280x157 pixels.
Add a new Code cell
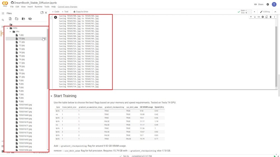(55, 12)
